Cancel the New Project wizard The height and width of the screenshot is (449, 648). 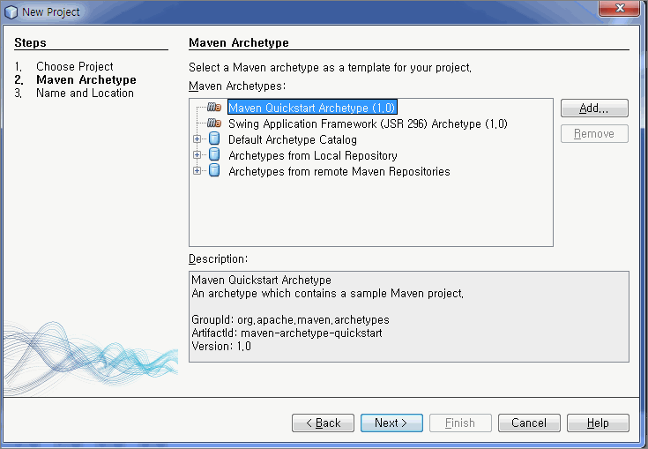coord(529,423)
